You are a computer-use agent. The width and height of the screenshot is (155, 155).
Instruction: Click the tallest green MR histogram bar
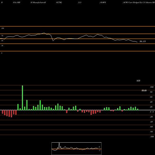coord(22,98)
